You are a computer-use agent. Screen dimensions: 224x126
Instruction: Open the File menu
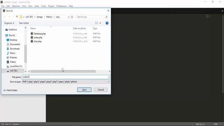pyautogui.click(x=3, y=6)
